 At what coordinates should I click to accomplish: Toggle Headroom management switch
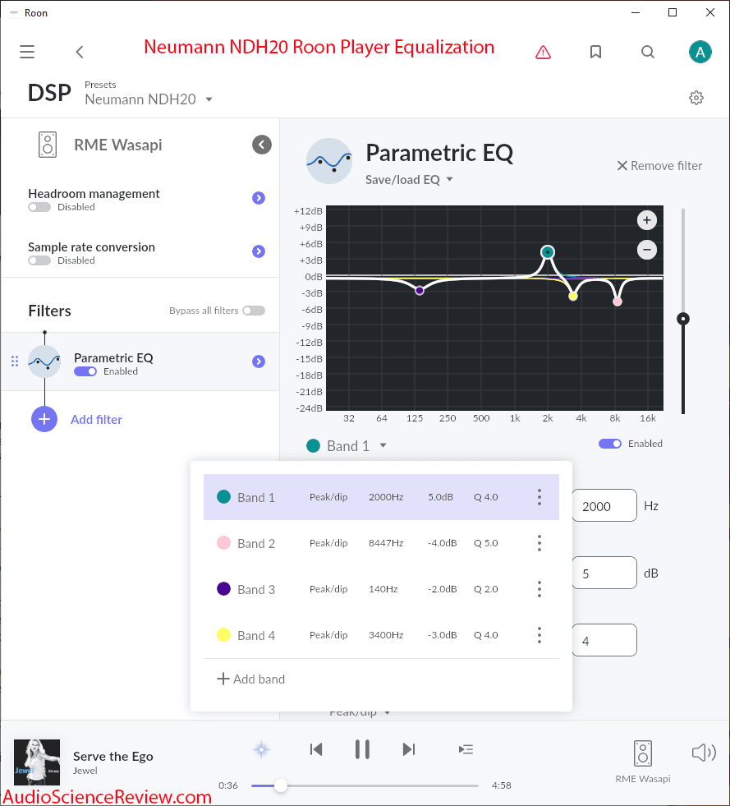coord(39,207)
